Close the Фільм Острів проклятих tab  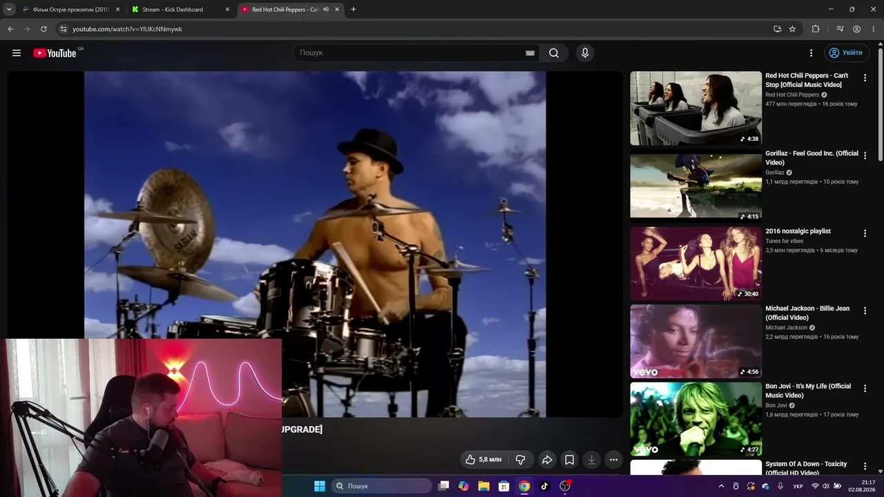click(117, 10)
